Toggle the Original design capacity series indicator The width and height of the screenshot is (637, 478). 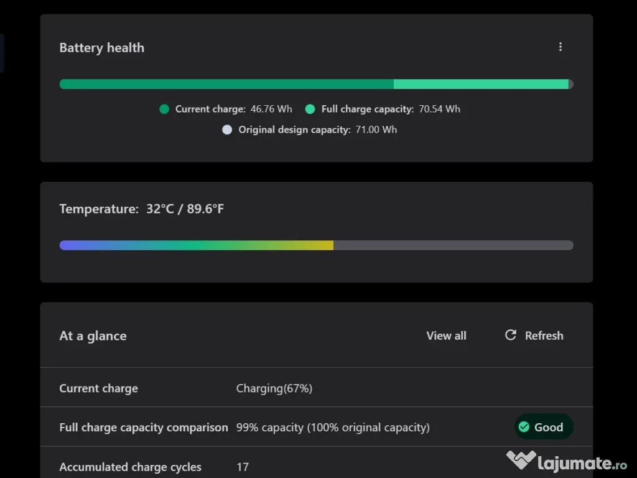227,129
